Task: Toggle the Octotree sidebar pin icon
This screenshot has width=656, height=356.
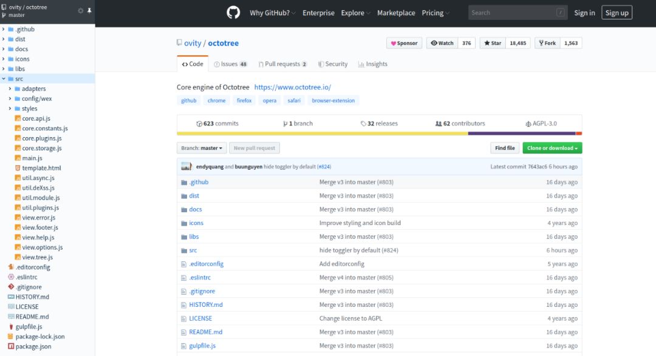Action: coord(89,11)
